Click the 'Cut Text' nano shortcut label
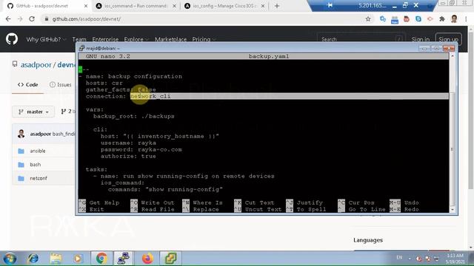Screen dimensions: 474x266 pos(259,202)
